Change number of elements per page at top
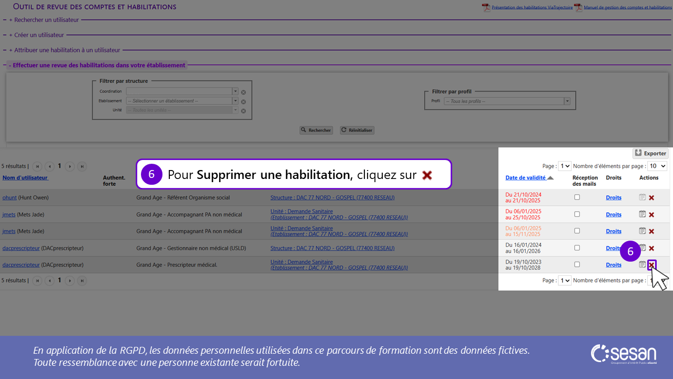673x379 pixels. [x=657, y=166]
